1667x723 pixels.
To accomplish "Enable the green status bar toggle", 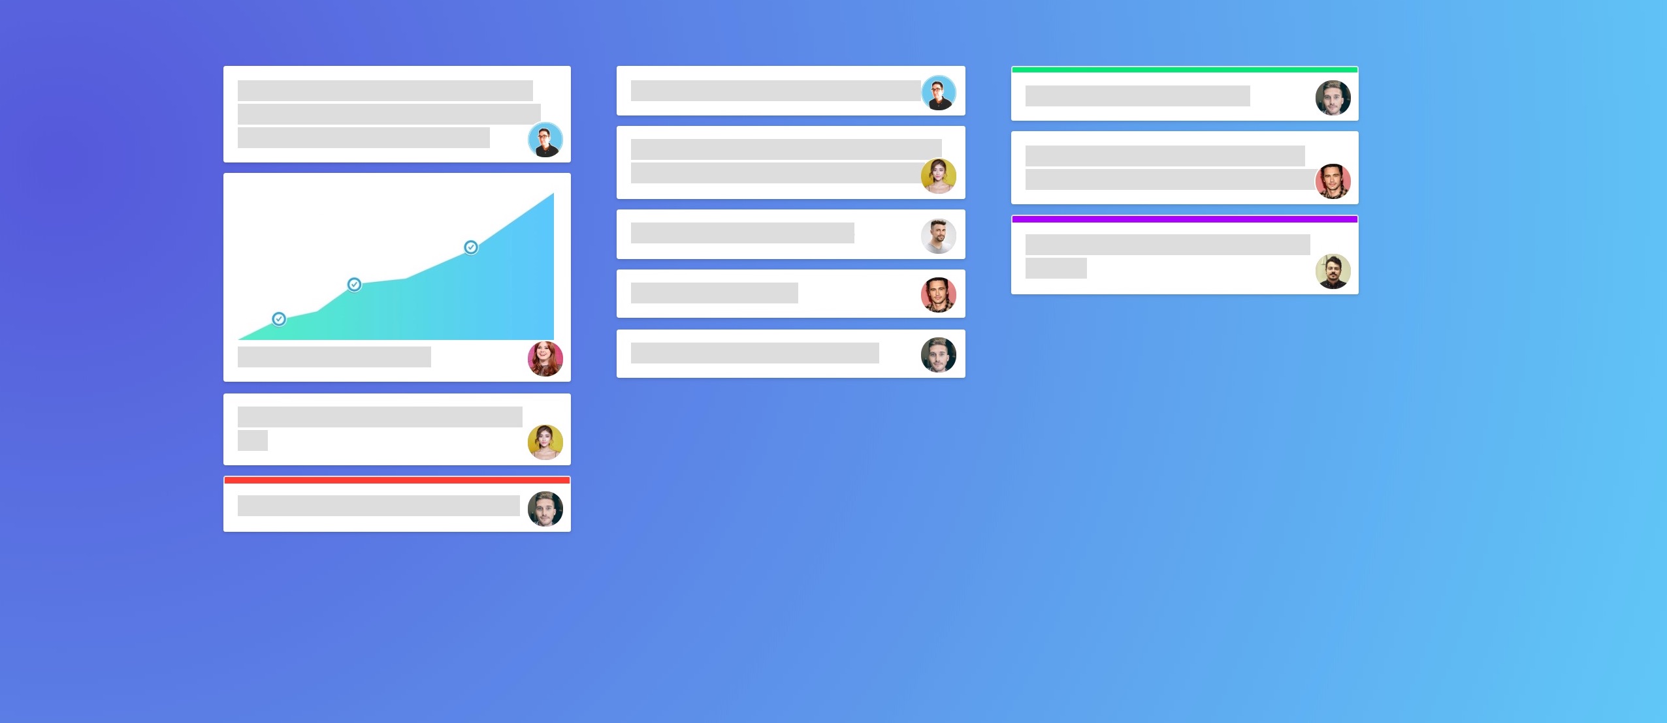I will tap(1183, 68).
